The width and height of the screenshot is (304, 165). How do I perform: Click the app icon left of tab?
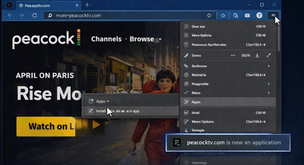click(9, 5)
